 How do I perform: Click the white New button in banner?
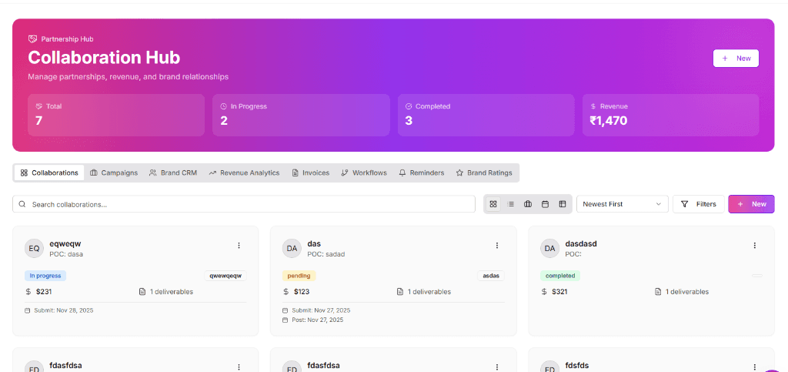(x=736, y=59)
